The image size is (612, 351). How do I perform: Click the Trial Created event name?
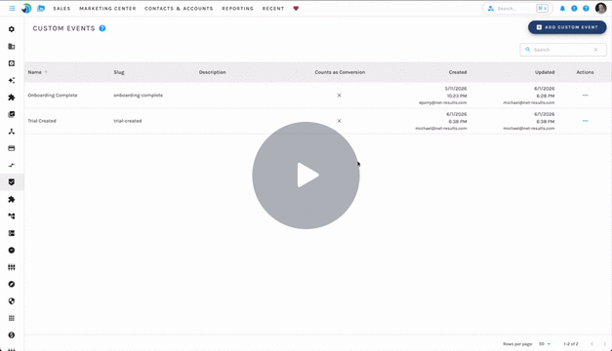pyautogui.click(x=42, y=121)
